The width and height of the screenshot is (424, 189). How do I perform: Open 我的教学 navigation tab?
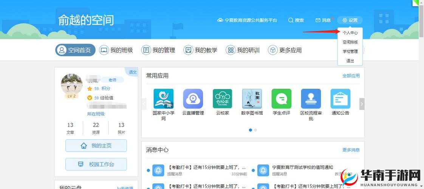[200, 50]
